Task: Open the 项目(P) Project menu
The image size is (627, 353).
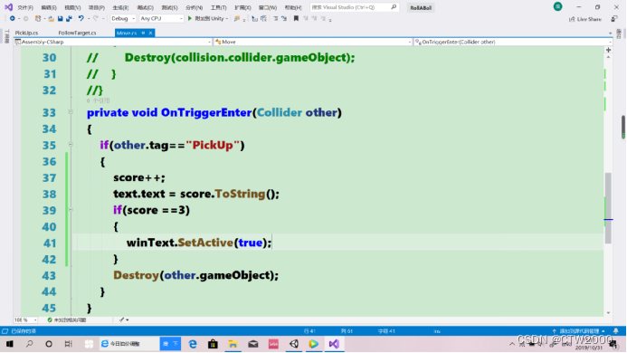Action: pyautogui.click(x=97, y=7)
